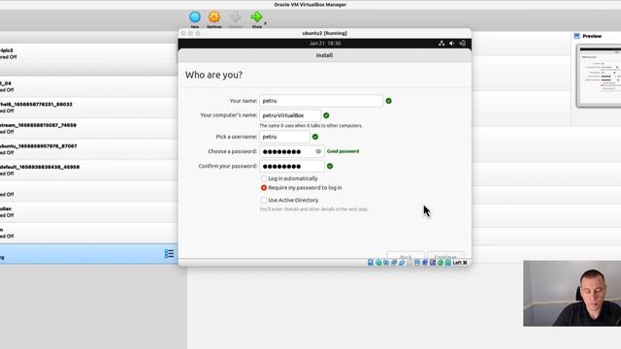Click the Continue button in installer
Viewport: 621px width, 349px height.
pyautogui.click(x=445, y=256)
